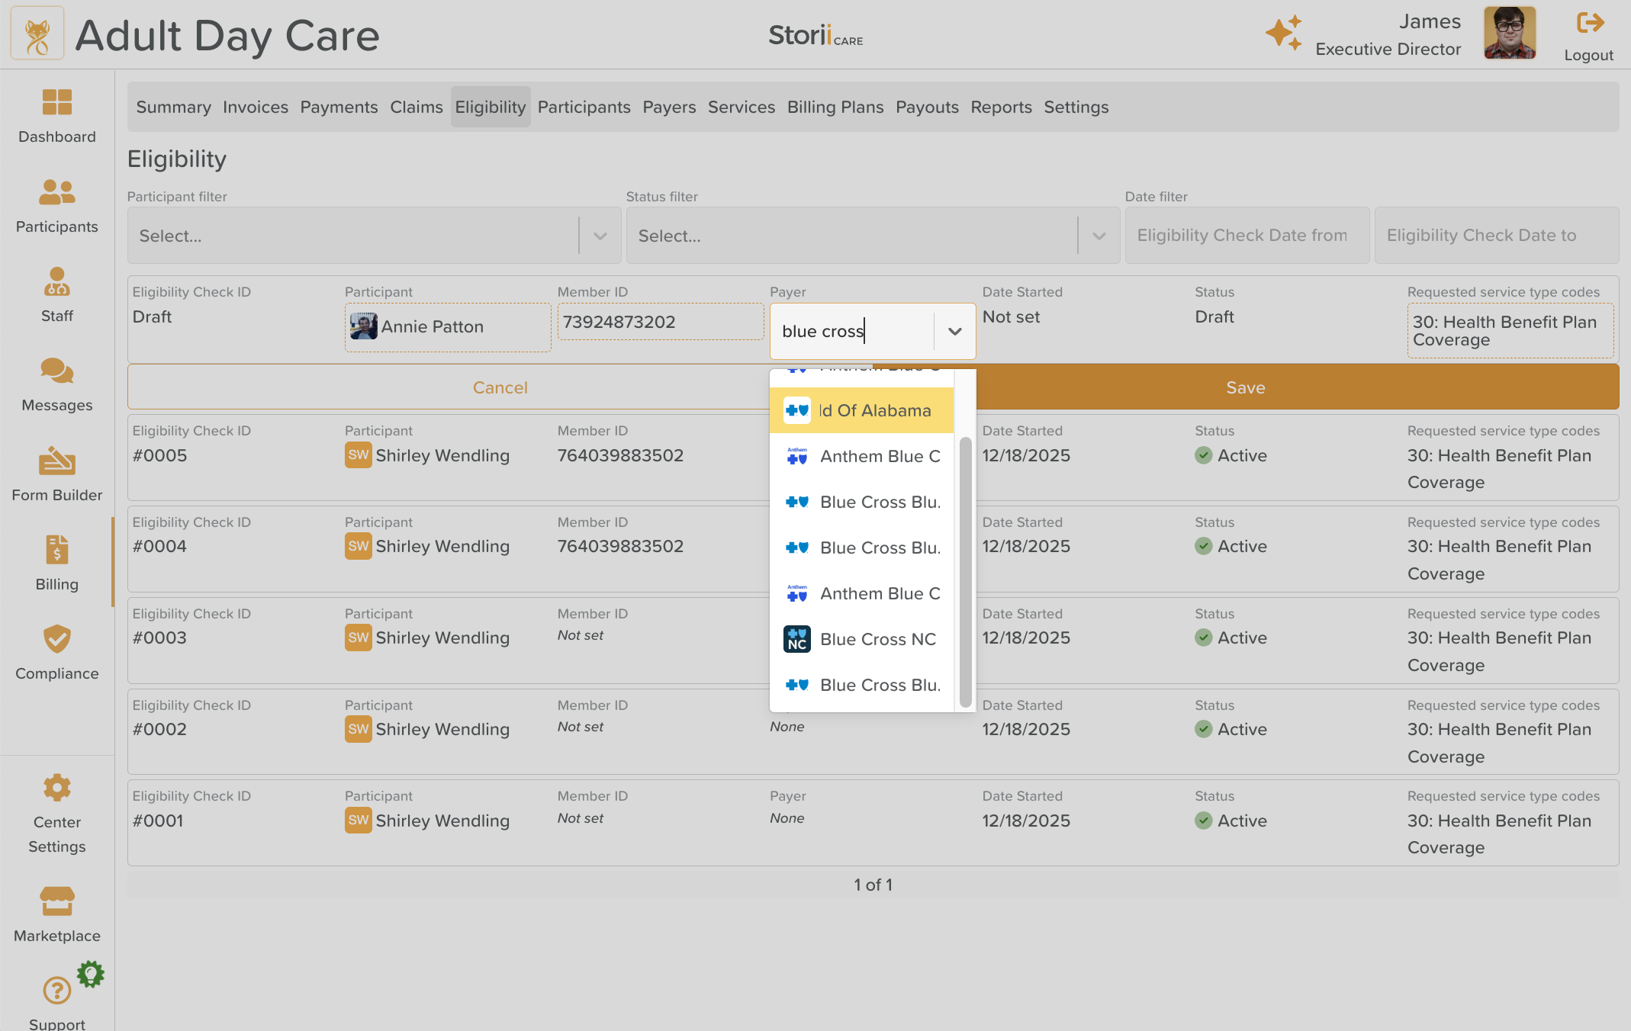Open the Form Builder icon

pos(56,461)
